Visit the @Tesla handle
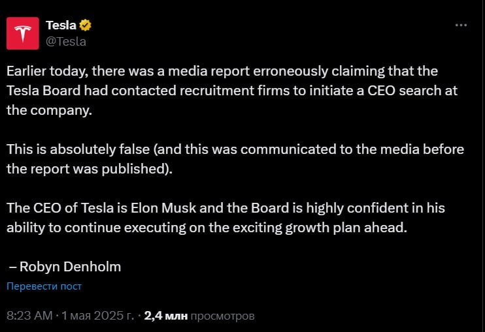Screen dimensions: 485x332 tap(66, 41)
